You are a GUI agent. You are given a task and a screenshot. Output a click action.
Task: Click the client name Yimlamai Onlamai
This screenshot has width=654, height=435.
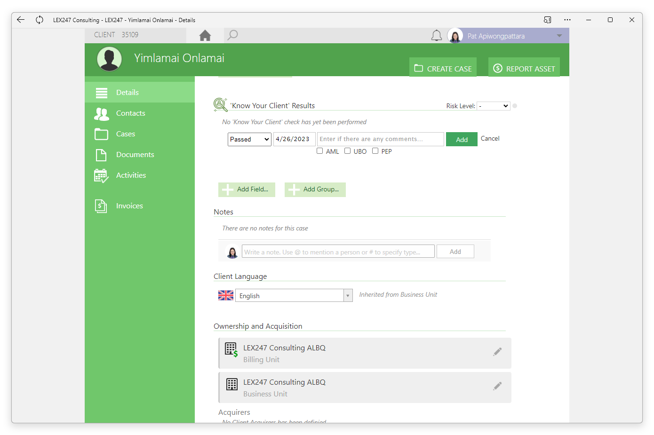click(179, 58)
